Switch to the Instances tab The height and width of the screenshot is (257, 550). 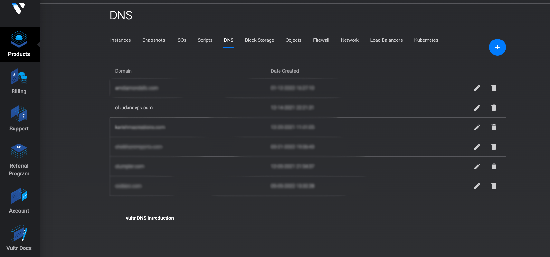pyautogui.click(x=120, y=40)
